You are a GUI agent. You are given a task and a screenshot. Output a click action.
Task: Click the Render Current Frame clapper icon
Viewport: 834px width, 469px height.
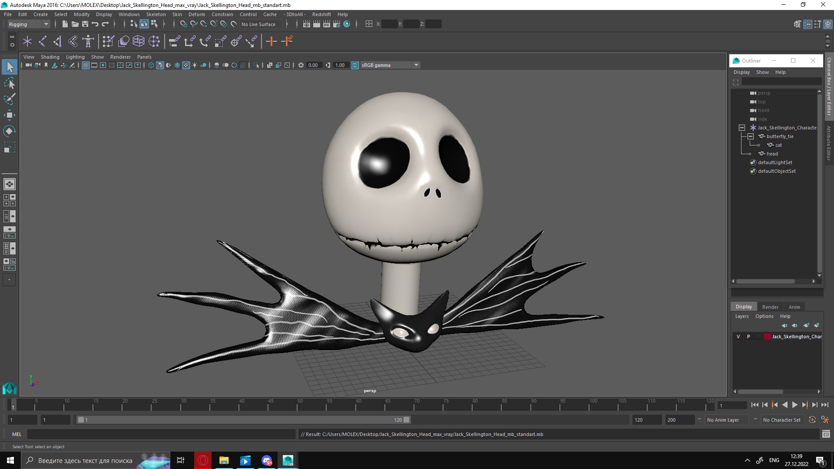(x=317, y=24)
